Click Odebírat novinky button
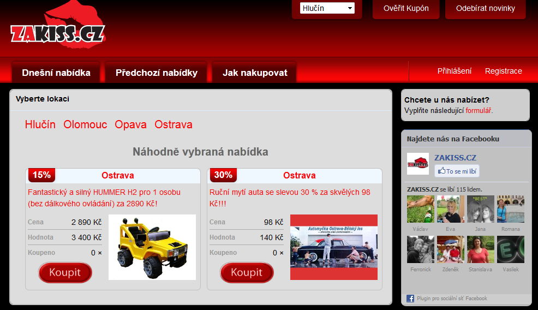The width and height of the screenshot is (538, 310). (x=486, y=8)
